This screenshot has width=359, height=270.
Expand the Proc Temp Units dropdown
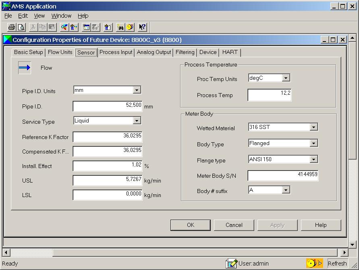286,78
